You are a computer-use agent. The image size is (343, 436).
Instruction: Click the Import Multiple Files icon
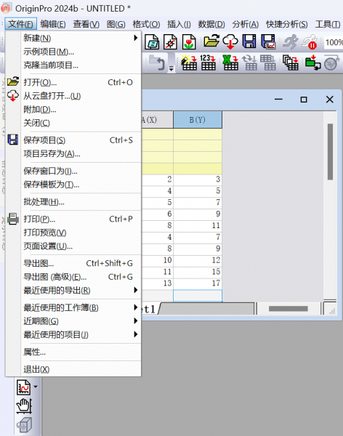291,62
